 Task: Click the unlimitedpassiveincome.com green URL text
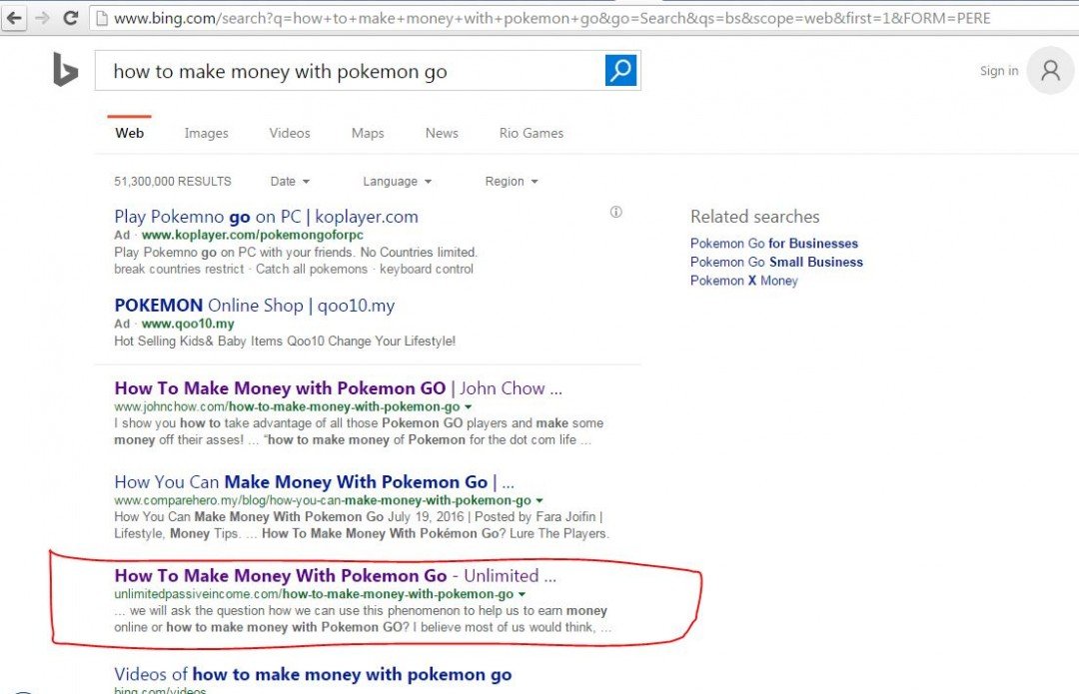314,593
